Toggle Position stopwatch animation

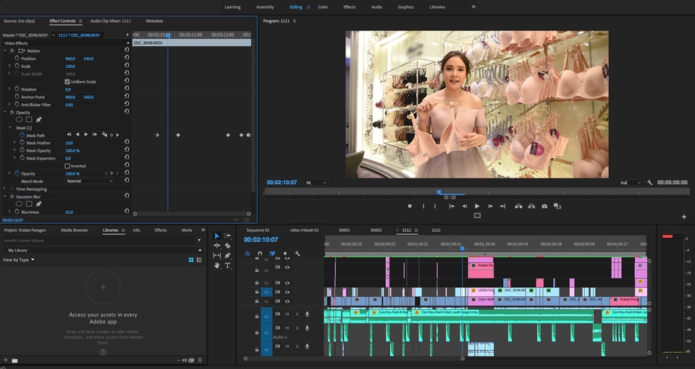17,58
